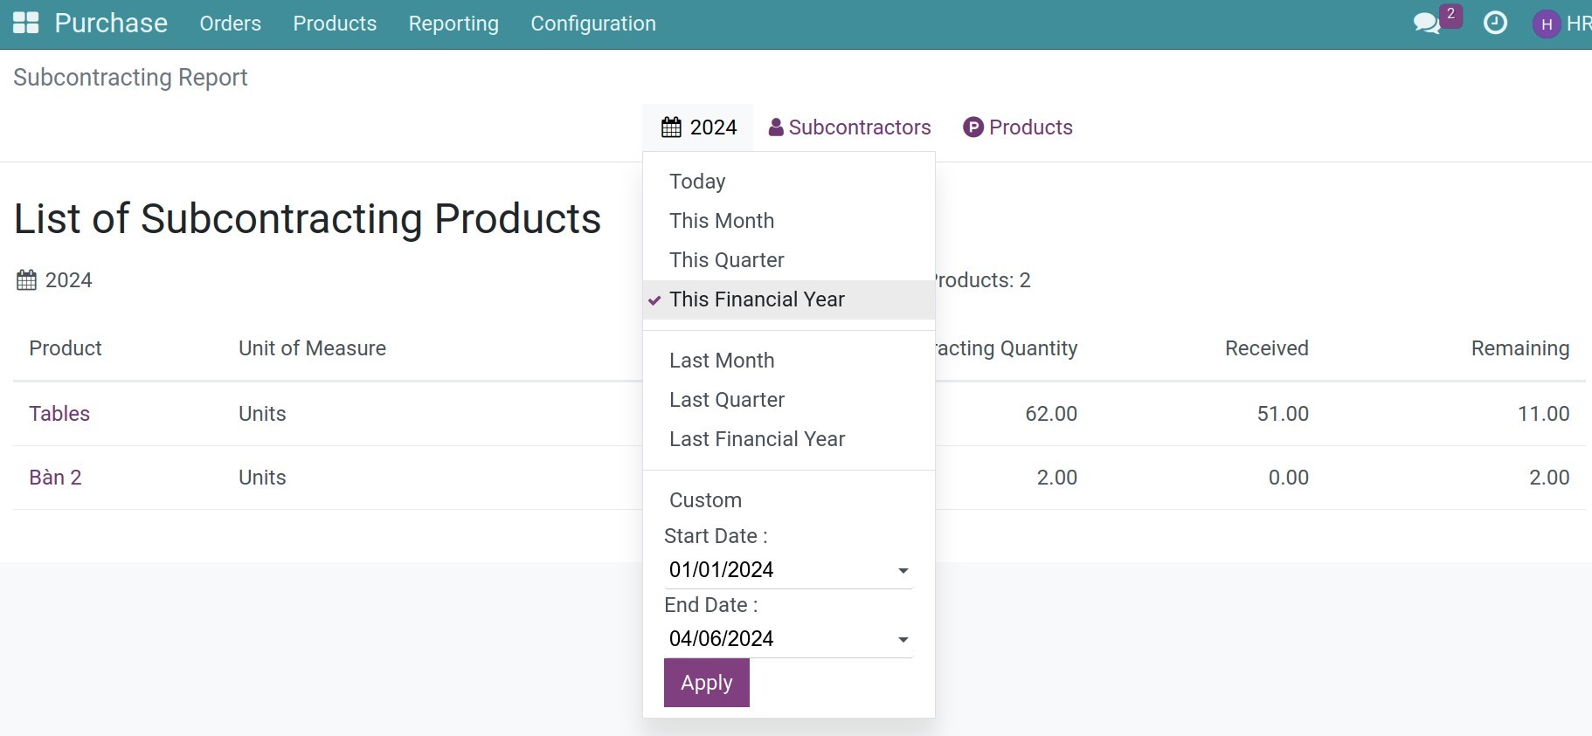The width and height of the screenshot is (1592, 736).
Task: Open the activities clock icon
Action: (1495, 24)
